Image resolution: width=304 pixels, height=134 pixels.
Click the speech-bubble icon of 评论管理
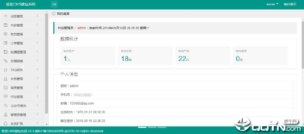point(6,97)
